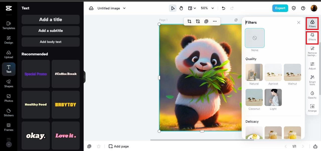Open more options ellipsis in floating toolbar
This screenshot has height=151, width=321.
coord(215,21)
